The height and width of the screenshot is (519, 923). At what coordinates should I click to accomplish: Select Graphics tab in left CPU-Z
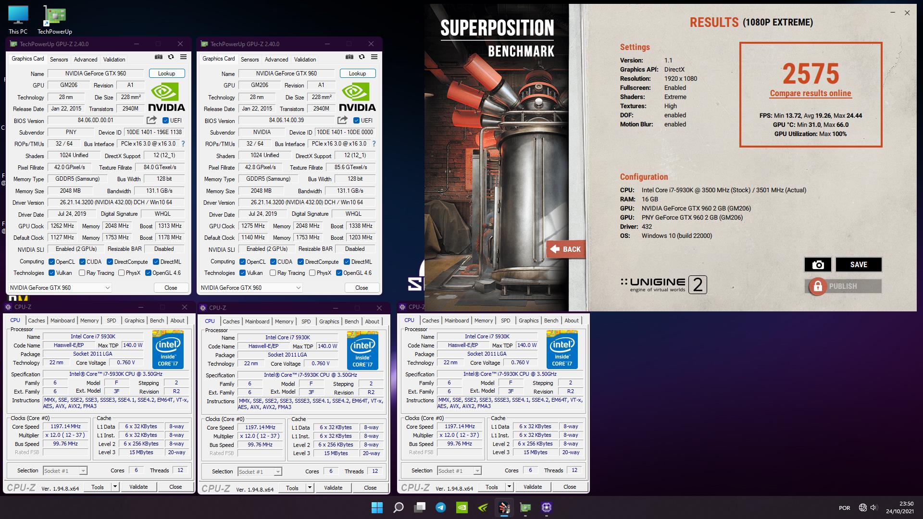pyautogui.click(x=134, y=321)
